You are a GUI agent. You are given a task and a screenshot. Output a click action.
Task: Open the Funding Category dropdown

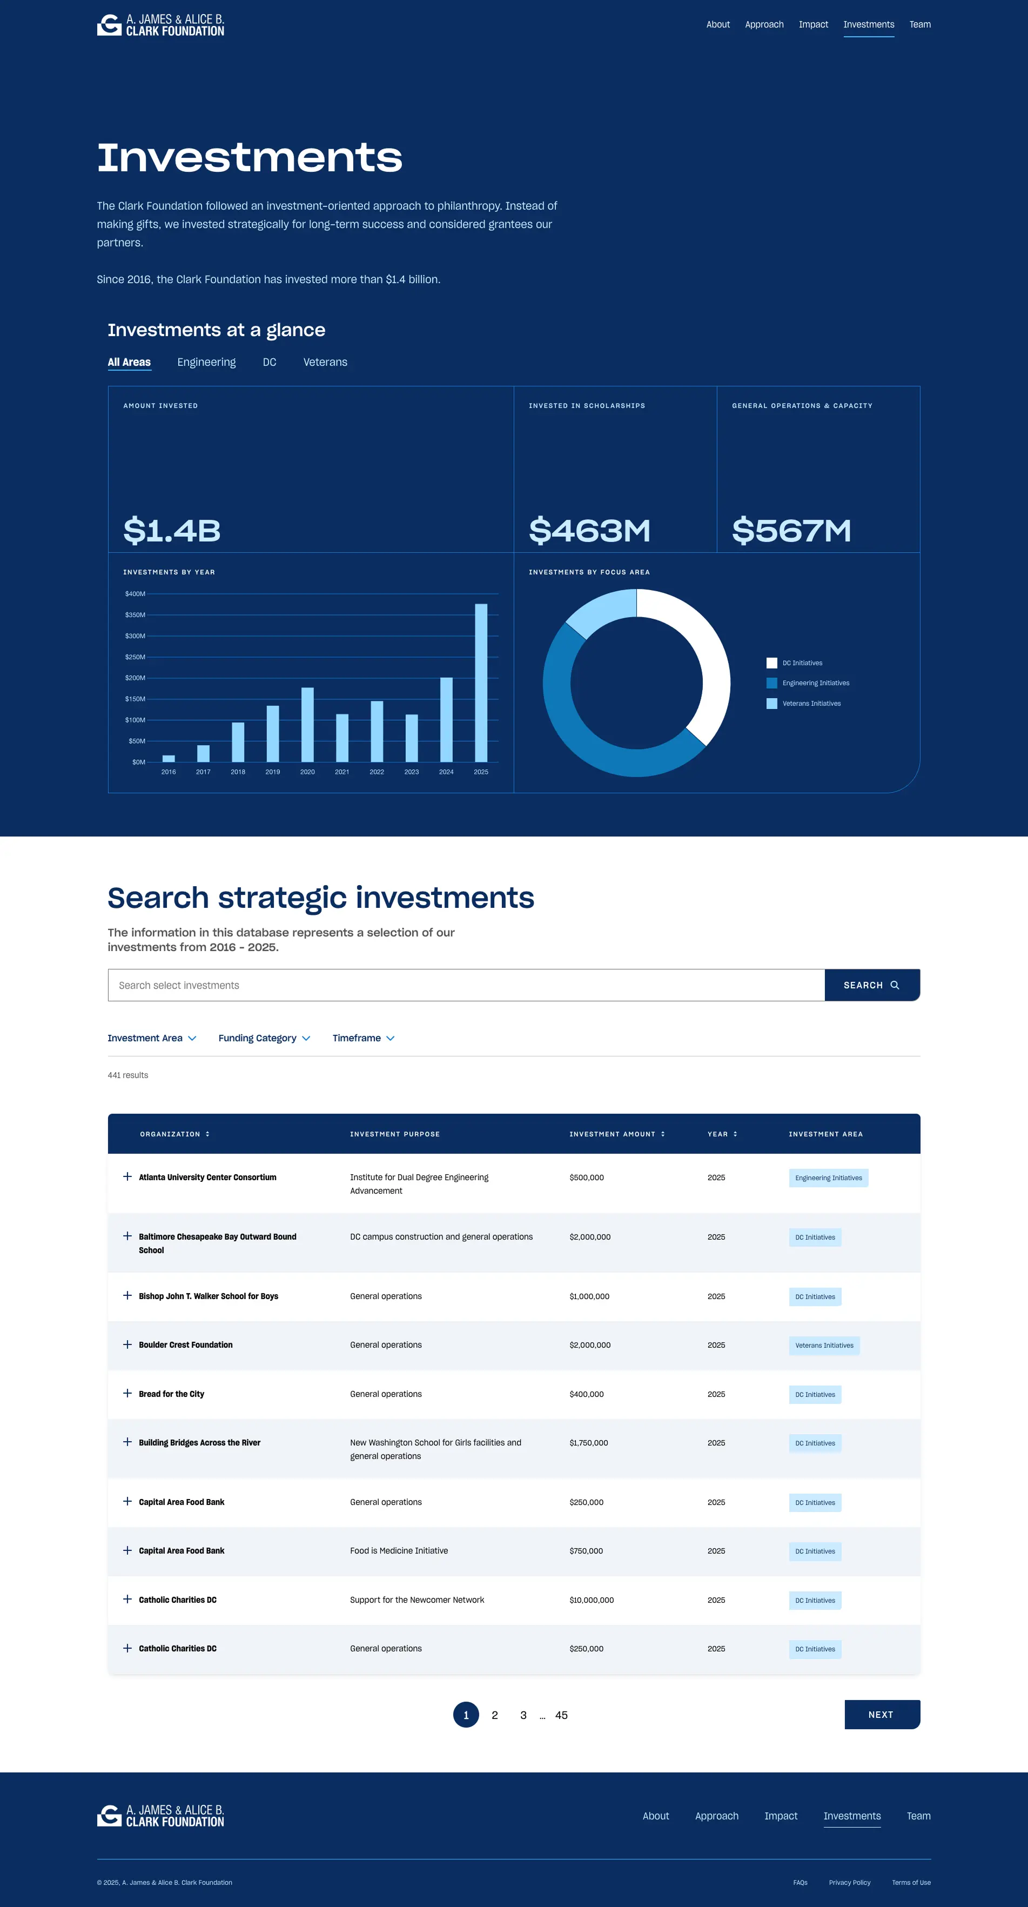point(264,1038)
